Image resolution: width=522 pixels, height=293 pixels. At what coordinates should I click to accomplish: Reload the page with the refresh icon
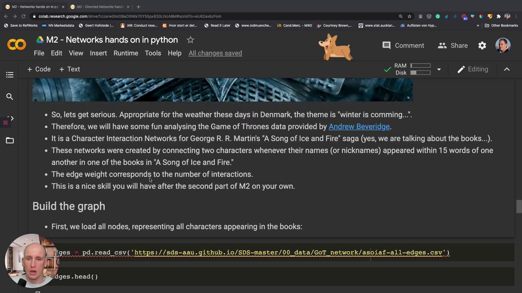24,16
